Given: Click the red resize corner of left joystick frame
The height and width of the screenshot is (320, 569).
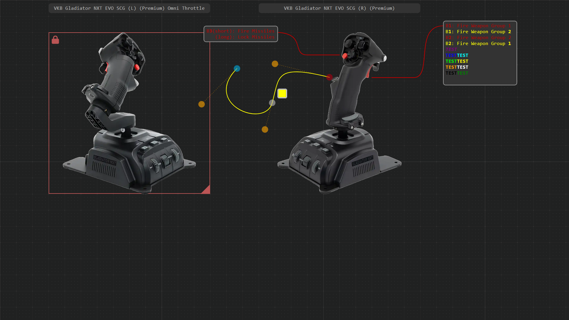Looking at the screenshot, I should (x=206, y=190).
